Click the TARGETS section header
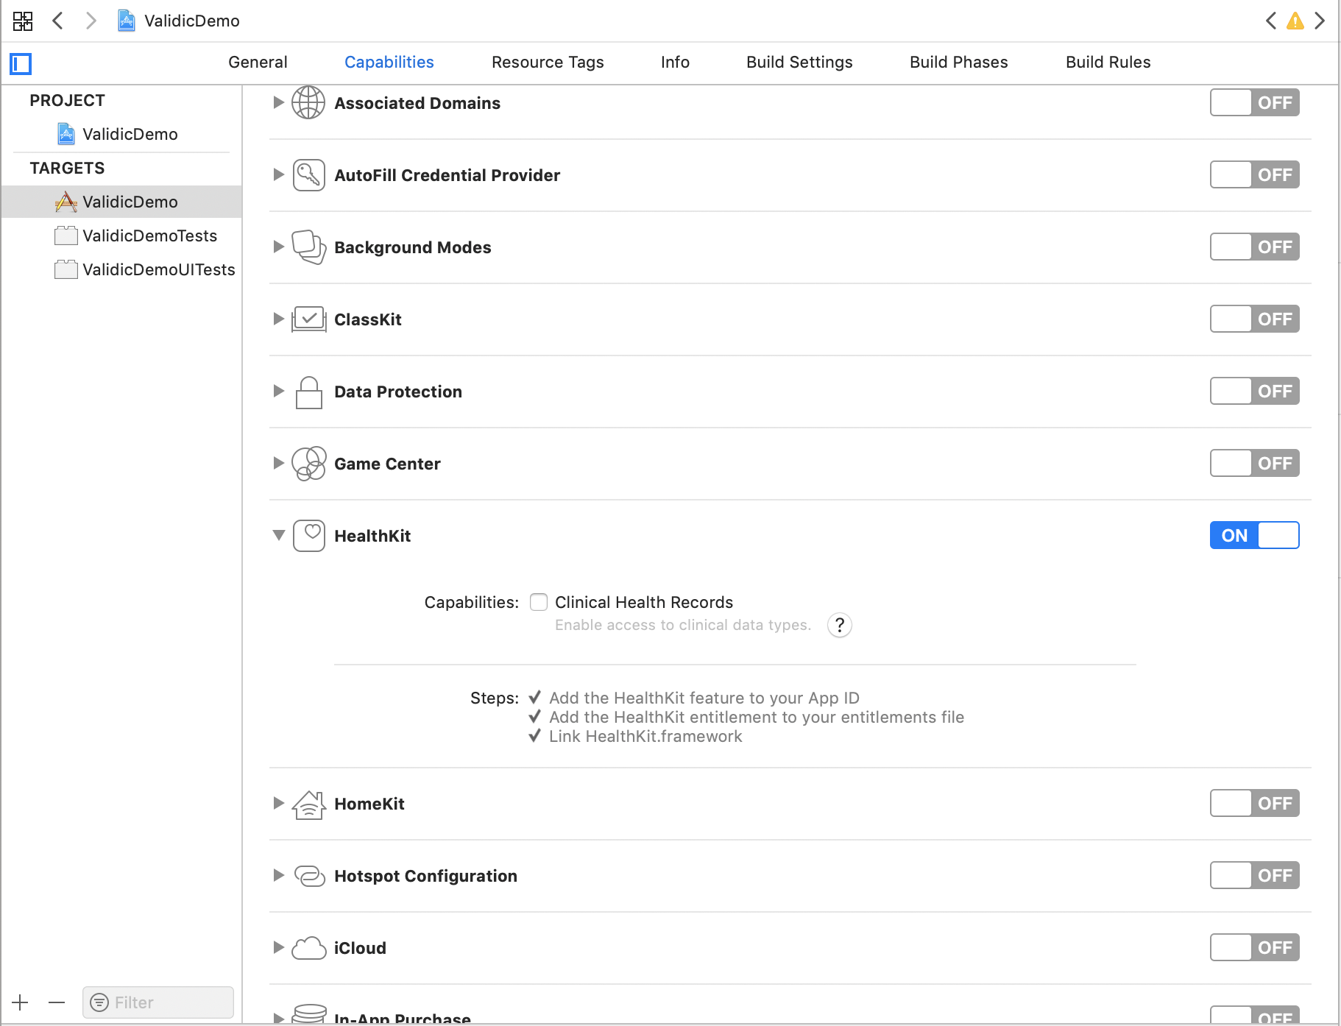This screenshot has width=1341, height=1026. (x=68, y=169)
